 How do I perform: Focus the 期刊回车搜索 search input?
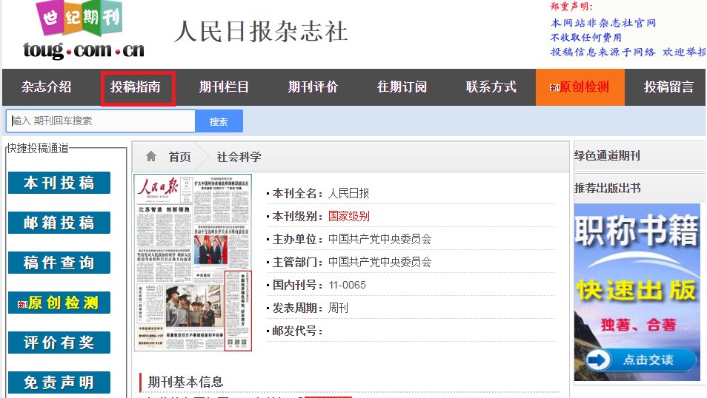tap(101, 121)
